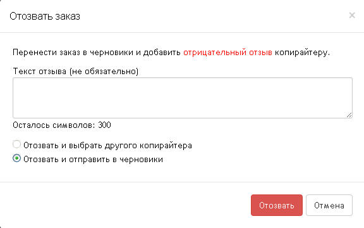Click the Отозвать заказ dialog title
Viewport: 364px width, 228px height.
[x=45, y=16]
